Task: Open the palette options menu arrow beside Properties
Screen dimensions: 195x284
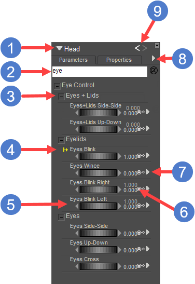Action: [154, 58]
